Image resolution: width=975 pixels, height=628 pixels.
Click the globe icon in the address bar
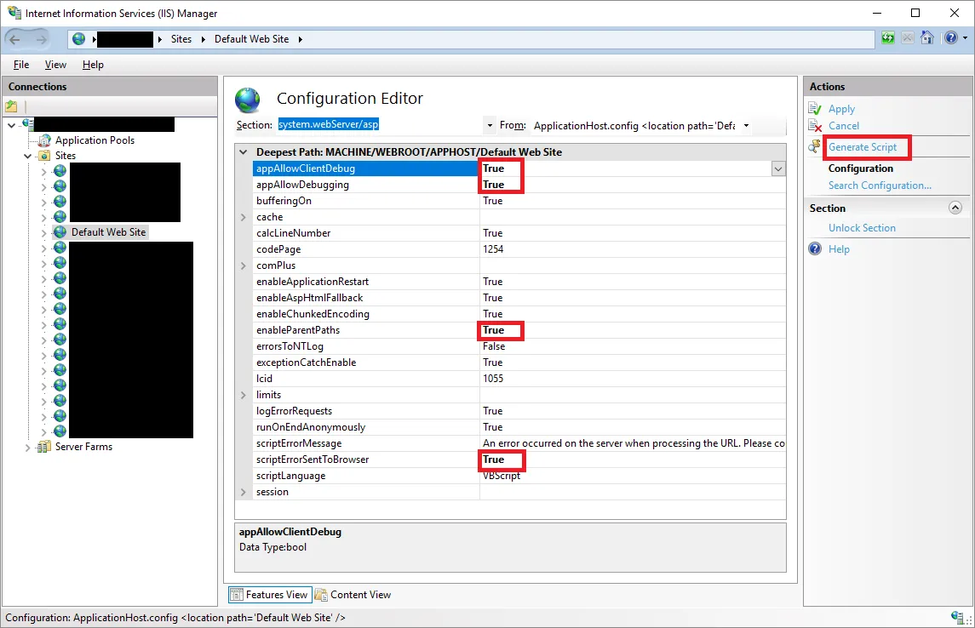pos(78,39)
